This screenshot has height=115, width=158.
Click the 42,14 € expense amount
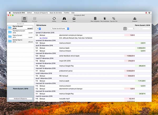click(x=132, y=99)
